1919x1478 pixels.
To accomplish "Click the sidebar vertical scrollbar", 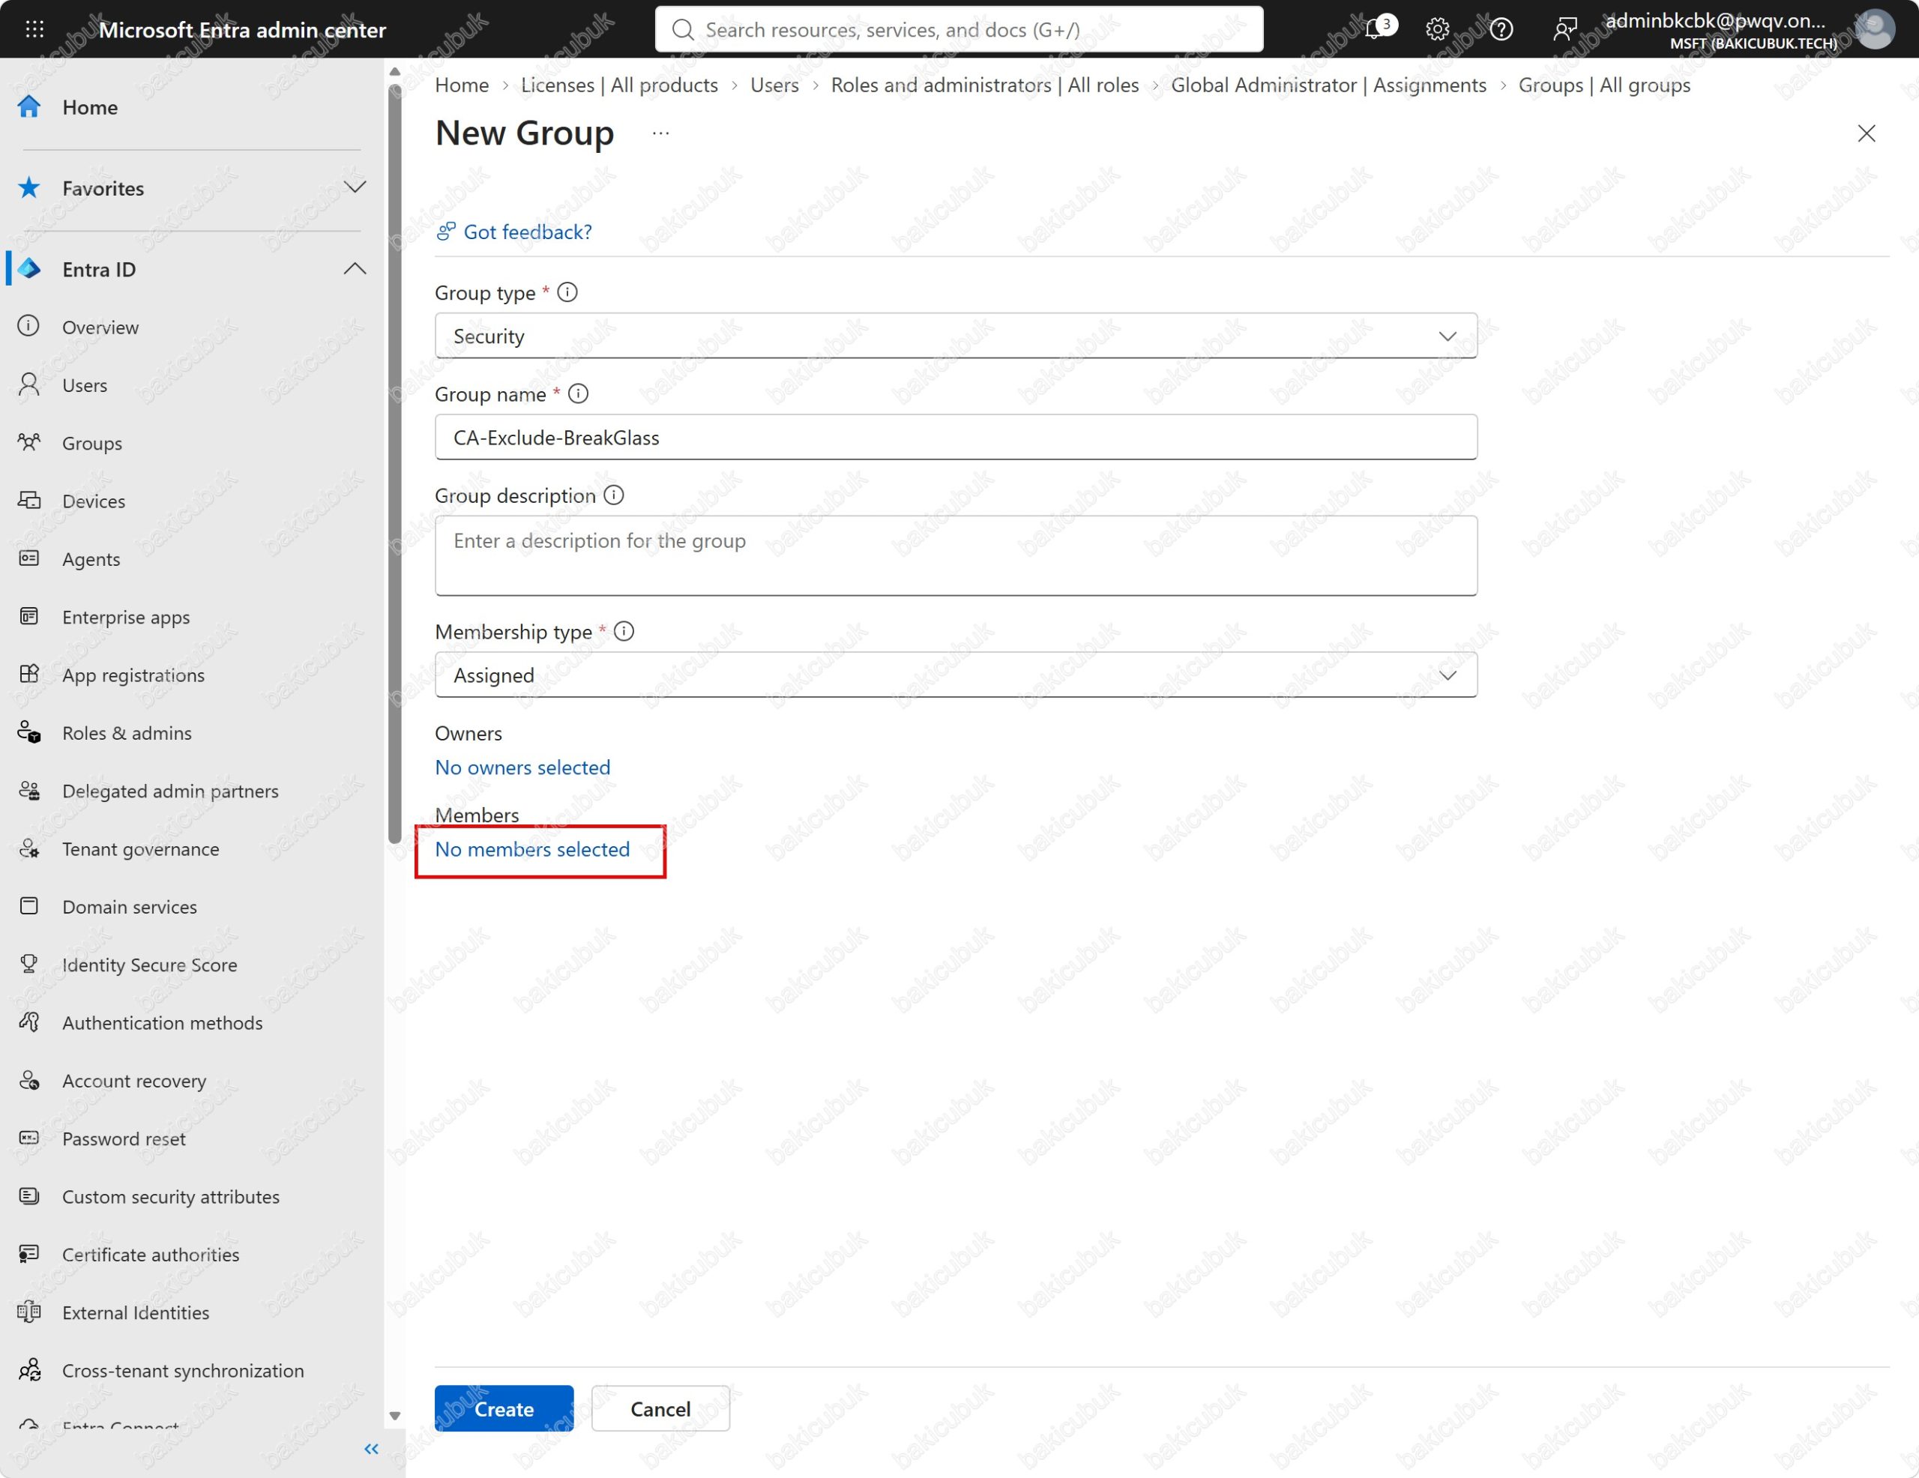I will coord(394,465).
